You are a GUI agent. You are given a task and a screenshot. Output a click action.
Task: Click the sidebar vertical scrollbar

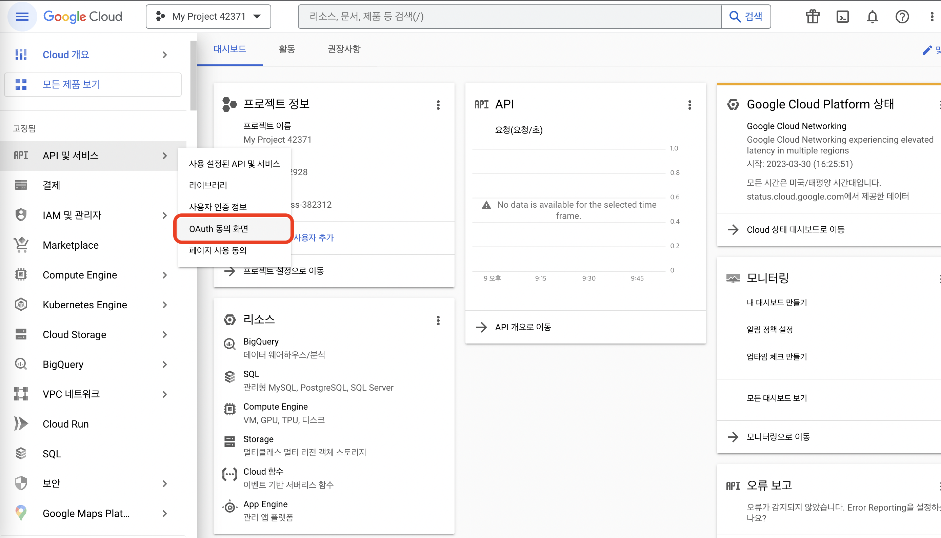(193, 76)
